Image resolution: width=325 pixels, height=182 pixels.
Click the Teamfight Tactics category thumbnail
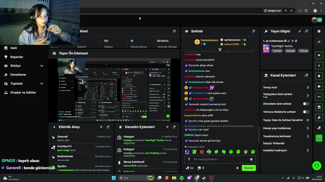point(266,49)
